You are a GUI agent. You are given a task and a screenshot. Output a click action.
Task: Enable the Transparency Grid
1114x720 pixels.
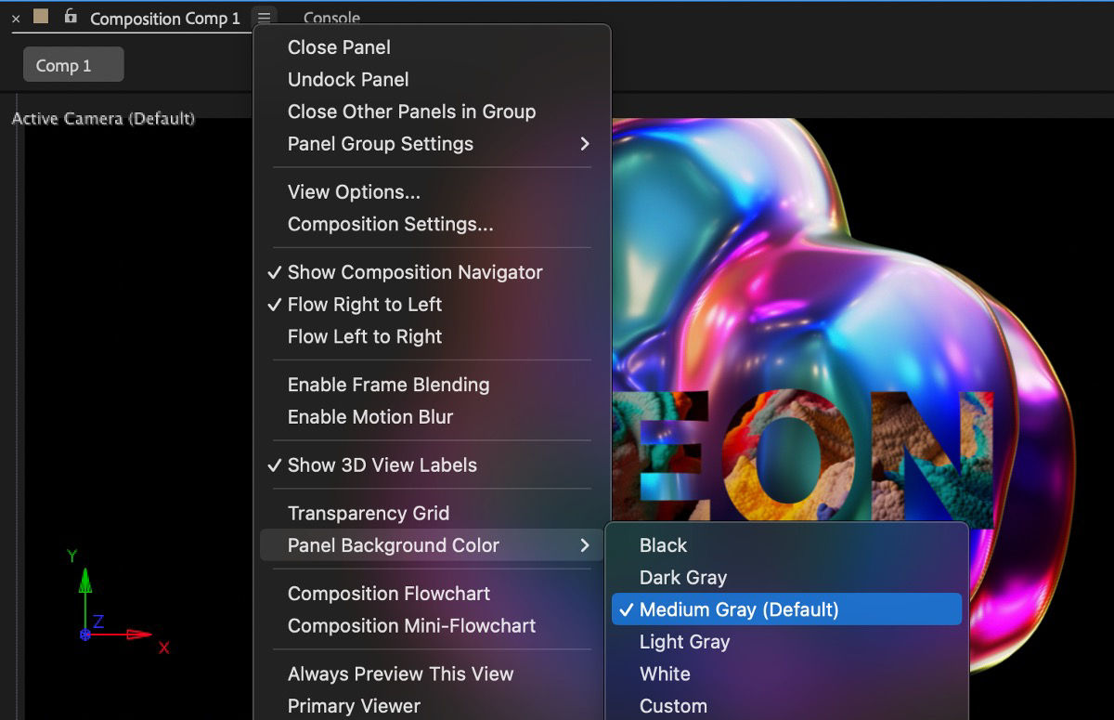click(x=369, y=513)
